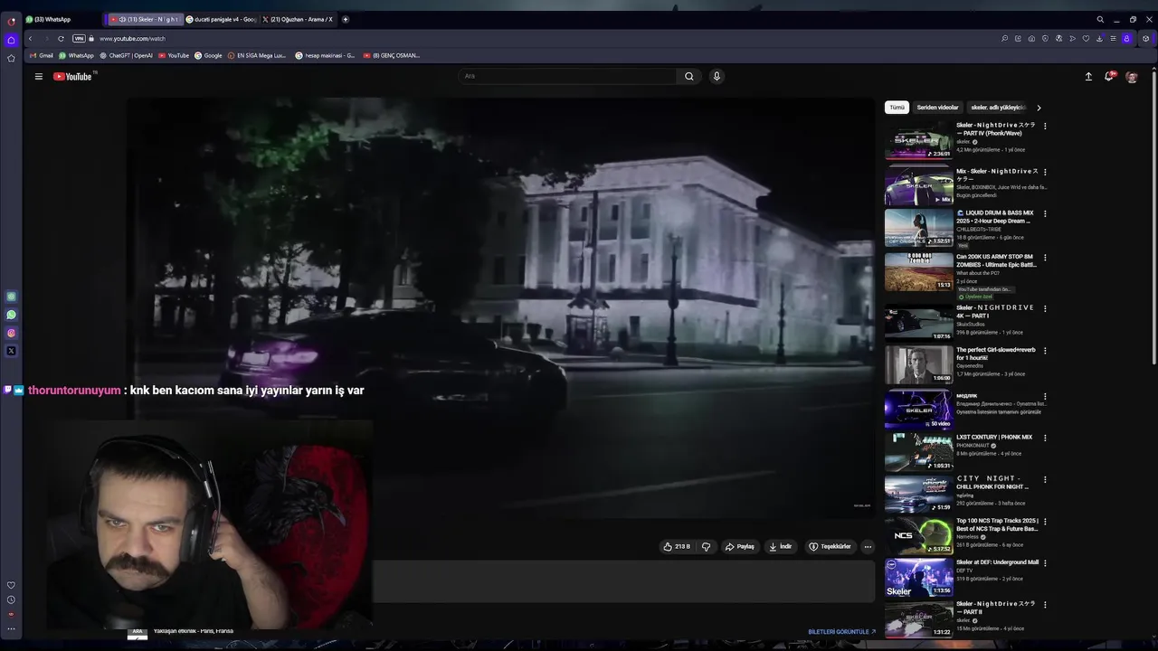Dislike the current video
This screenshot has height=651, width=1158.
click(x=707, y=546)
